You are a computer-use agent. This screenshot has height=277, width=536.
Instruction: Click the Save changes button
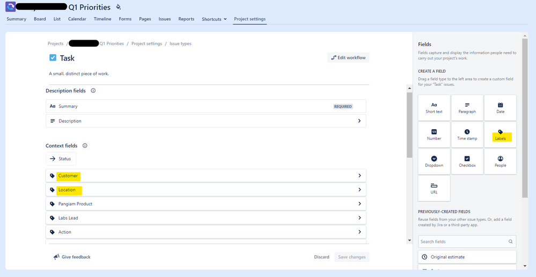(x=352, y=257)
